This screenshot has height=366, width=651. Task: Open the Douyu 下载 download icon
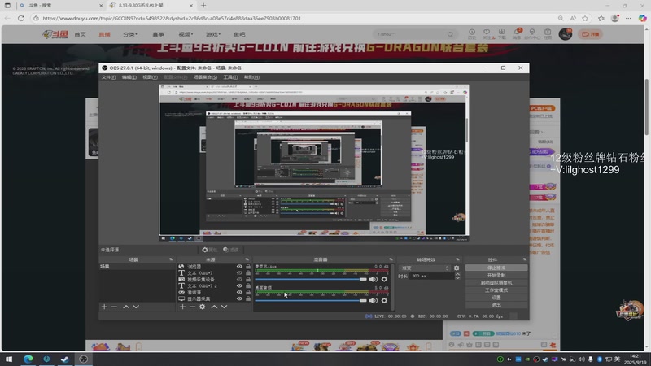click(x=501, y=34)
